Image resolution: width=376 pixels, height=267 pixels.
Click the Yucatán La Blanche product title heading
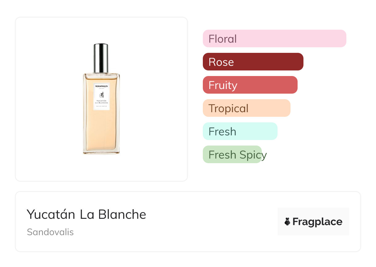tap(86, 214)
